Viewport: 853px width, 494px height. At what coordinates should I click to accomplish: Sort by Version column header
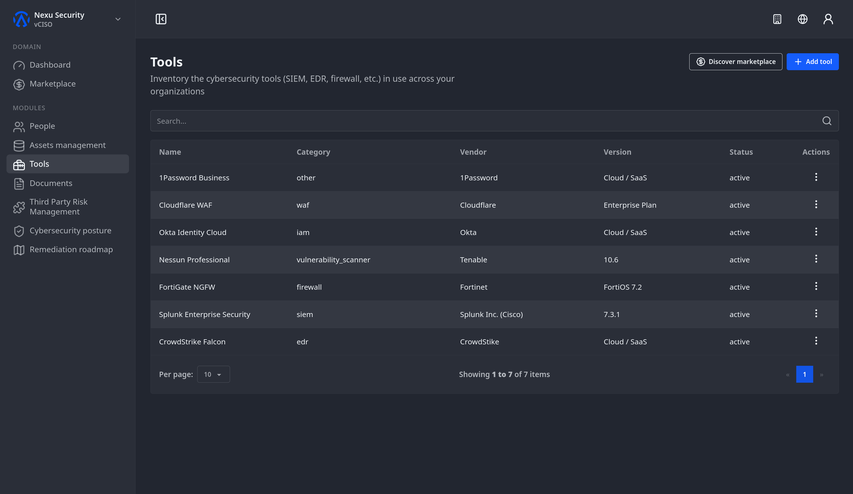click(617, 152)
